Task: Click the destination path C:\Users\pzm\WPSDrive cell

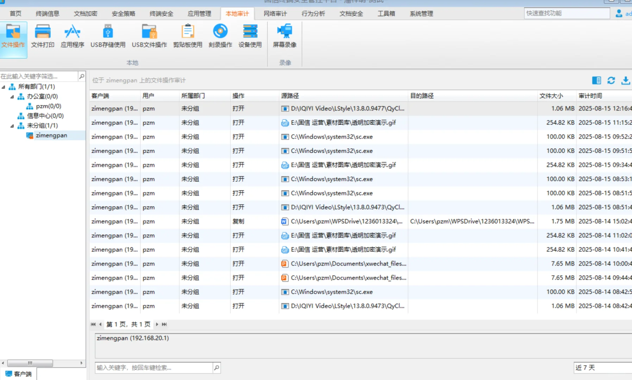Action: pos(472,221)
